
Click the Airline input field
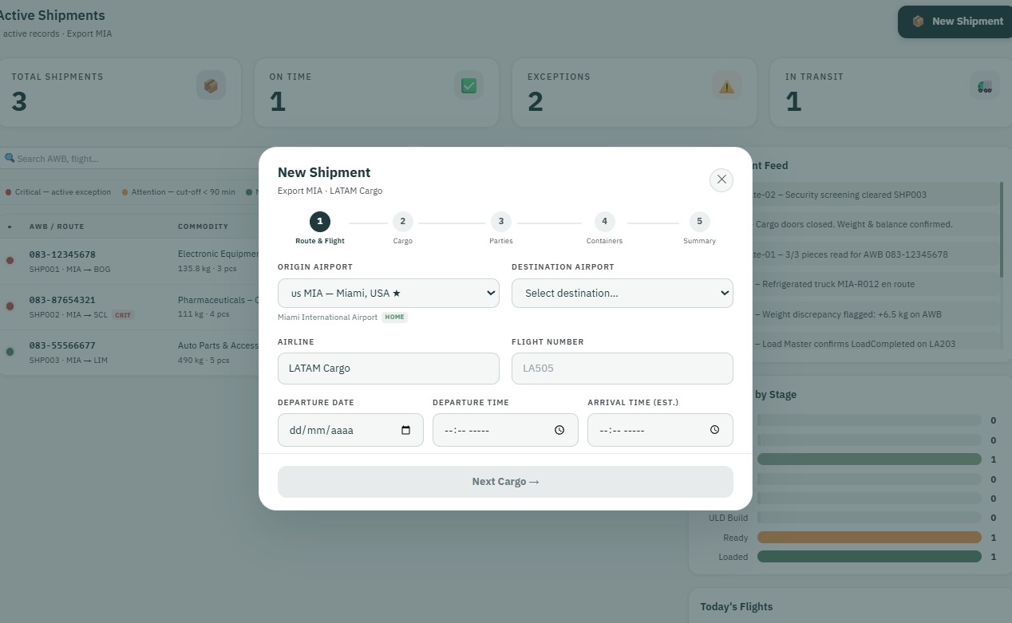tap(389, 369)
